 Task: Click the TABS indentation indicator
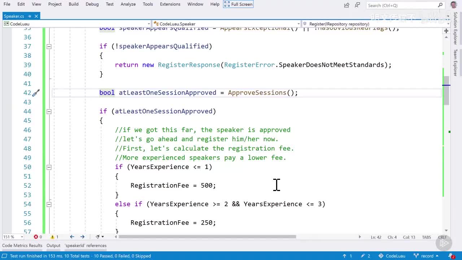pos(426,237)
